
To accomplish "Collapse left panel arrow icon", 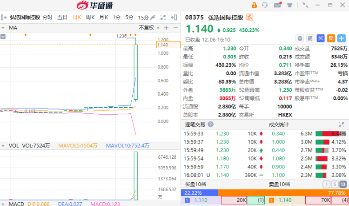I will (4, 17).
